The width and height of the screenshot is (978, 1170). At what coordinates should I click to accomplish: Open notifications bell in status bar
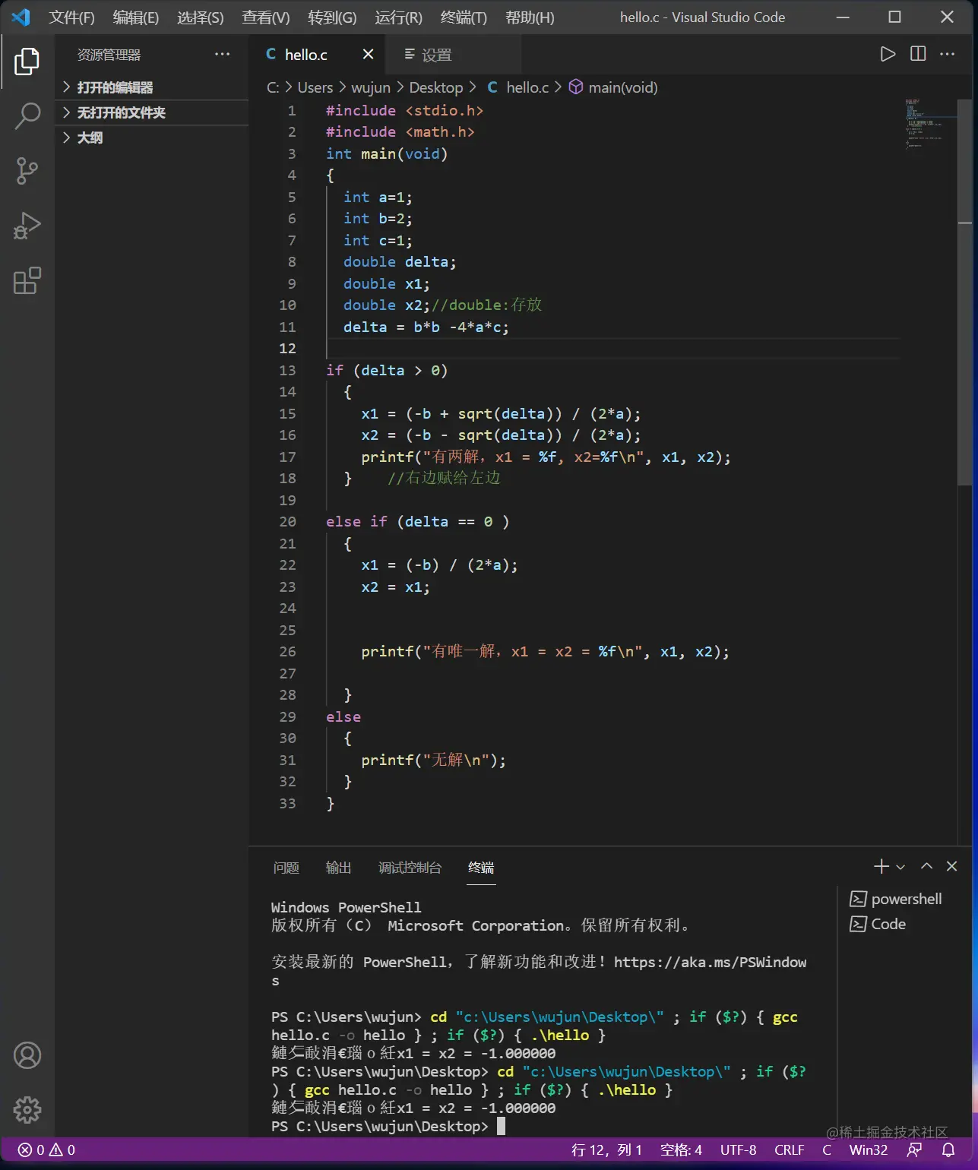[948, 1149]
